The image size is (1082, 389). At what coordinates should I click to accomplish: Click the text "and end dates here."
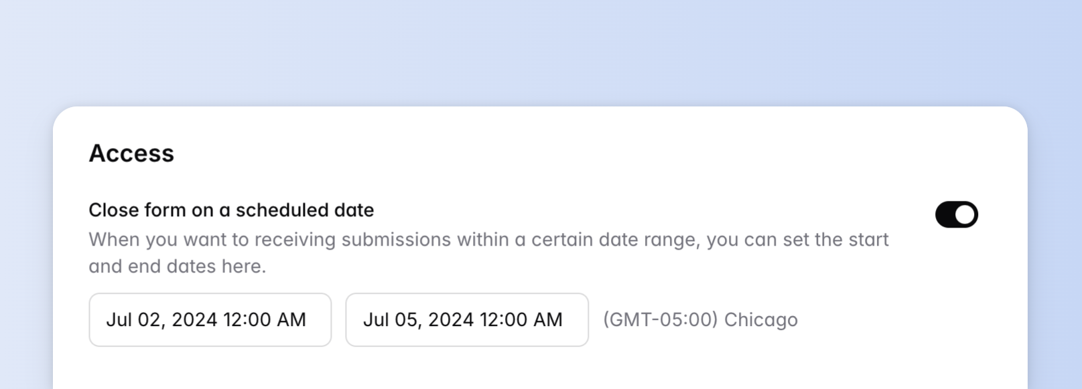[177, 266]
